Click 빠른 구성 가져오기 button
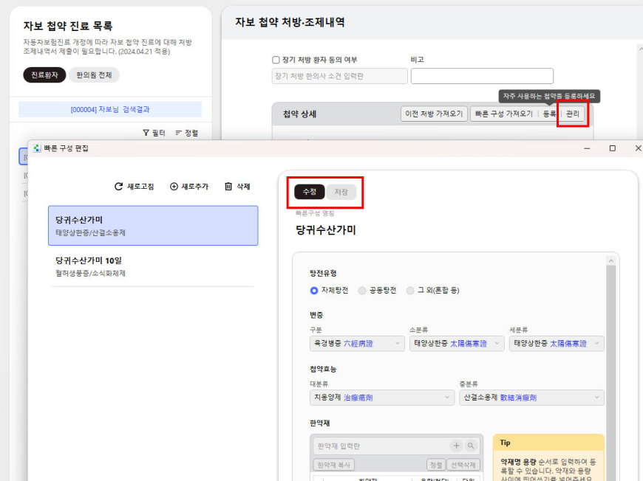 point(503,114)
